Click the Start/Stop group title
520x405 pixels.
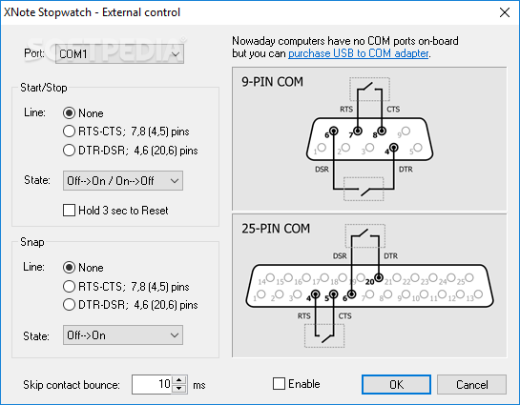click(44, 88)
